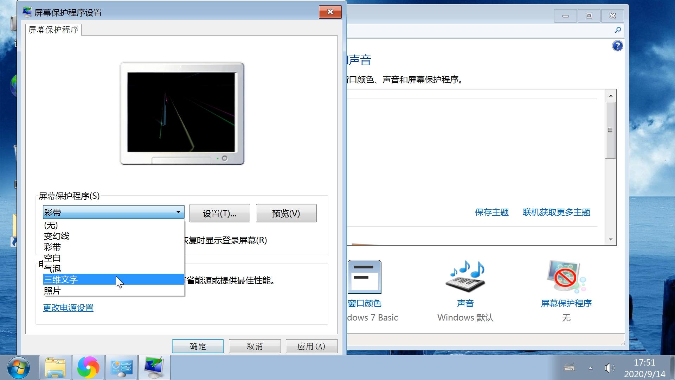Click the 预览(V) button
675x380 pixels.
pyautogui.click(x=286, y=213)
